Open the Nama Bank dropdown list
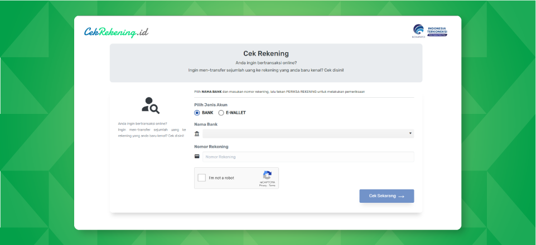The image size is (536, 245). [308, 133]
